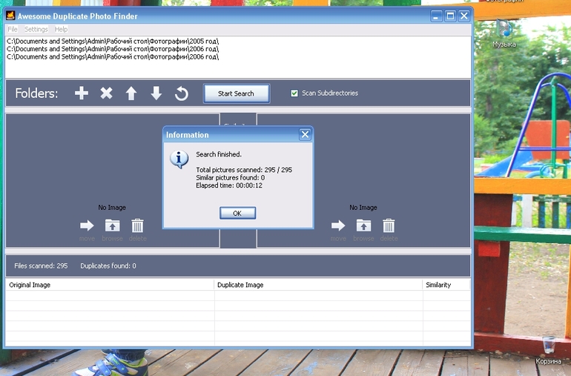Image resolution: width=571 pixels, height=376 pixels.
Task: Open the Help menu
Action: coord(61,29)
